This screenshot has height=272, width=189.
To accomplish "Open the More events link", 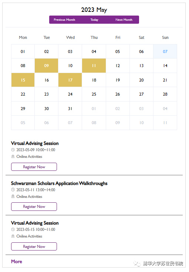I will point(17,262).
